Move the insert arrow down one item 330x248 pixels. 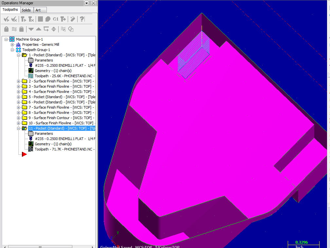[x=31, y=29]
